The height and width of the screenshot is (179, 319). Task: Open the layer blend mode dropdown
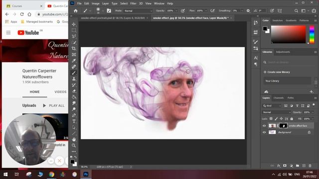(276, 112)
